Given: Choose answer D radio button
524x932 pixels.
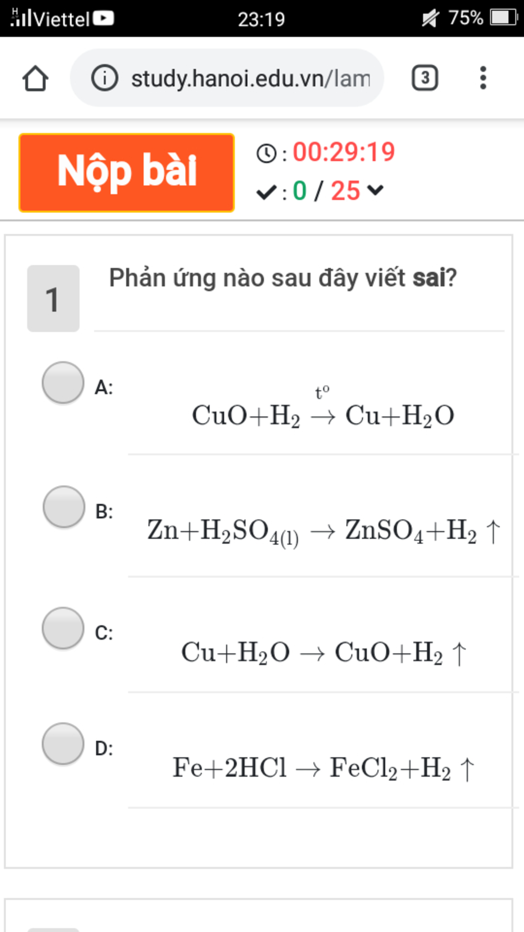Looking at the screenshot, I should coord(63,744).
